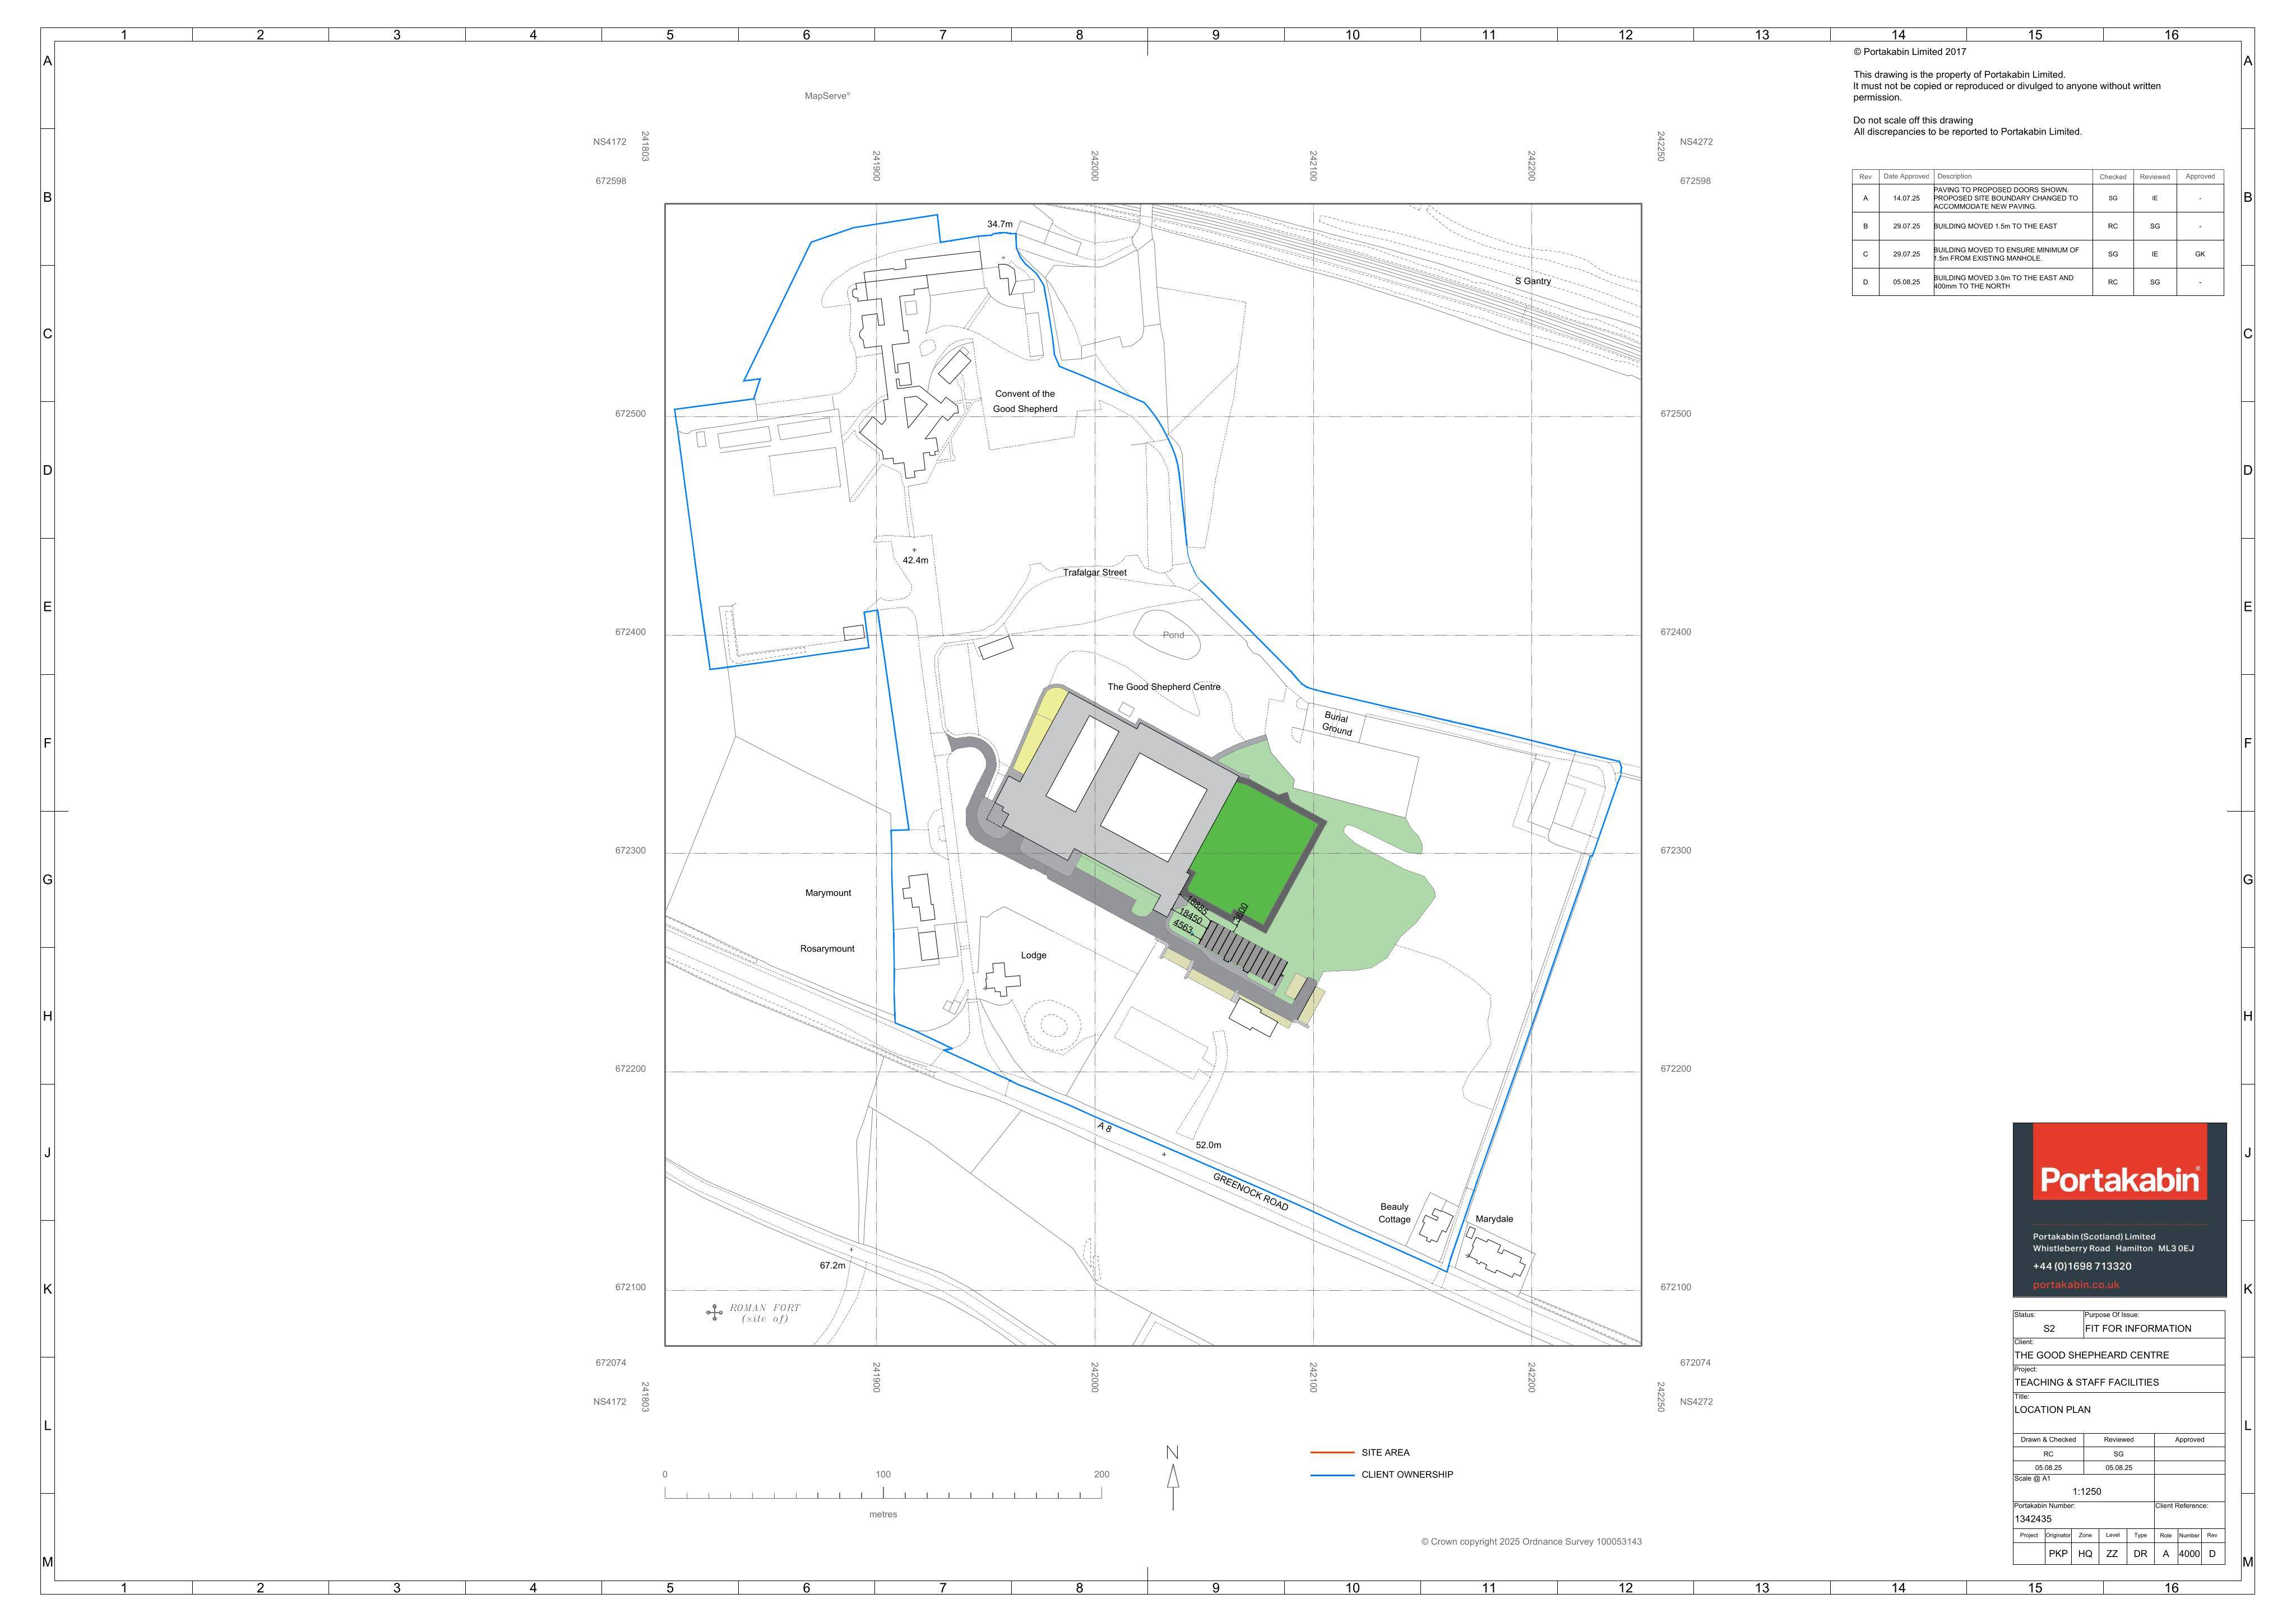Click originator code 'PKP'
The height and width of the screenshot is (1622, 2296).
pyautogui.click(x=2058, y=1554)
